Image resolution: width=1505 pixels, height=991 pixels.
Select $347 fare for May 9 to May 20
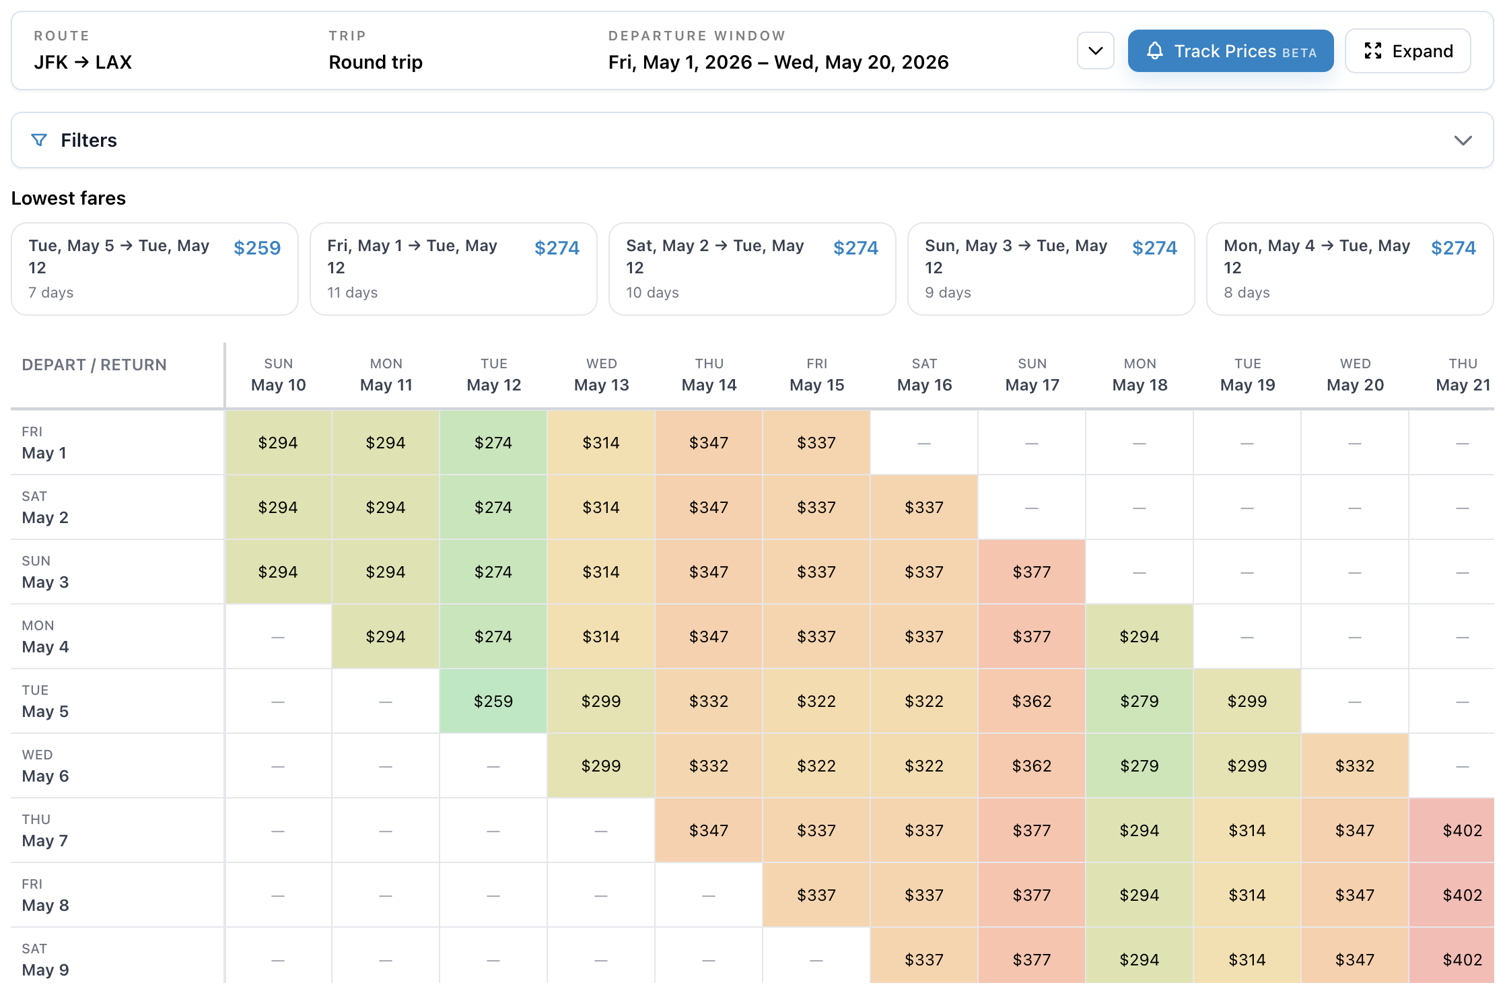coord(1355,955)
